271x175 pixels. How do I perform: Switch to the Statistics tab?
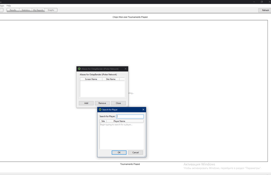26,10
